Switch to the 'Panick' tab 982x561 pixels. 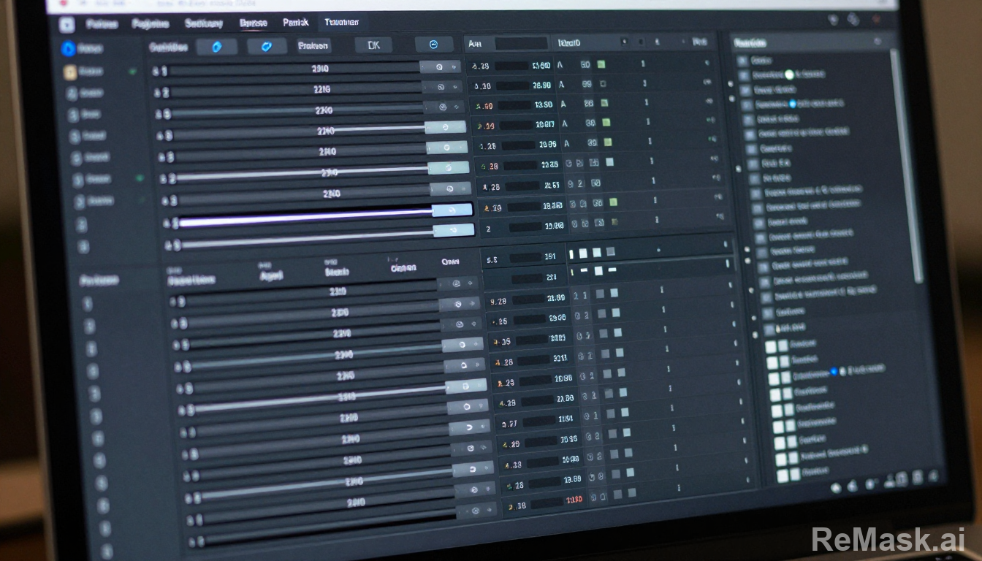(x=296, y=23)
